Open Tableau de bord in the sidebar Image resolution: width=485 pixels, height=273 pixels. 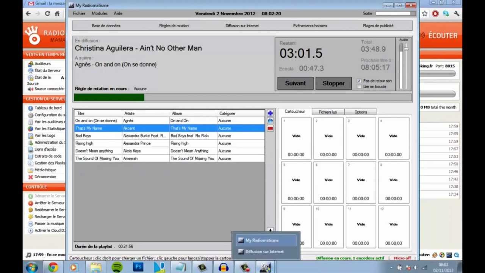(48, 108)
